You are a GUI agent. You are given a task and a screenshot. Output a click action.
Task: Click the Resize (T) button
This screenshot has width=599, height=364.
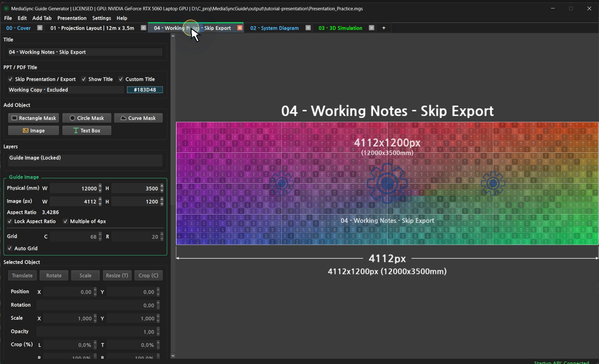click(117, 275)
